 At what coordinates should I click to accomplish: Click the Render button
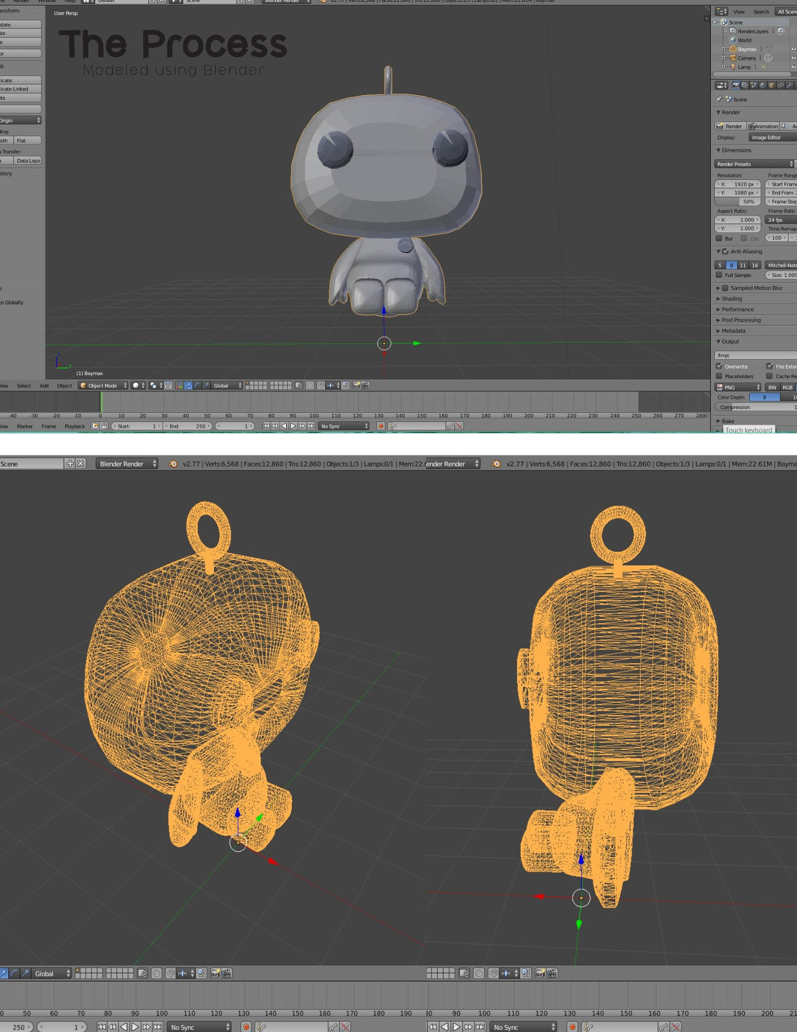[x=731, y=126]
